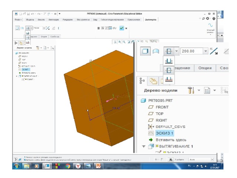Select the FRONT datum plane
This screenshot has width=237, height=178.
pyautogui.click(x=162, y=107)
